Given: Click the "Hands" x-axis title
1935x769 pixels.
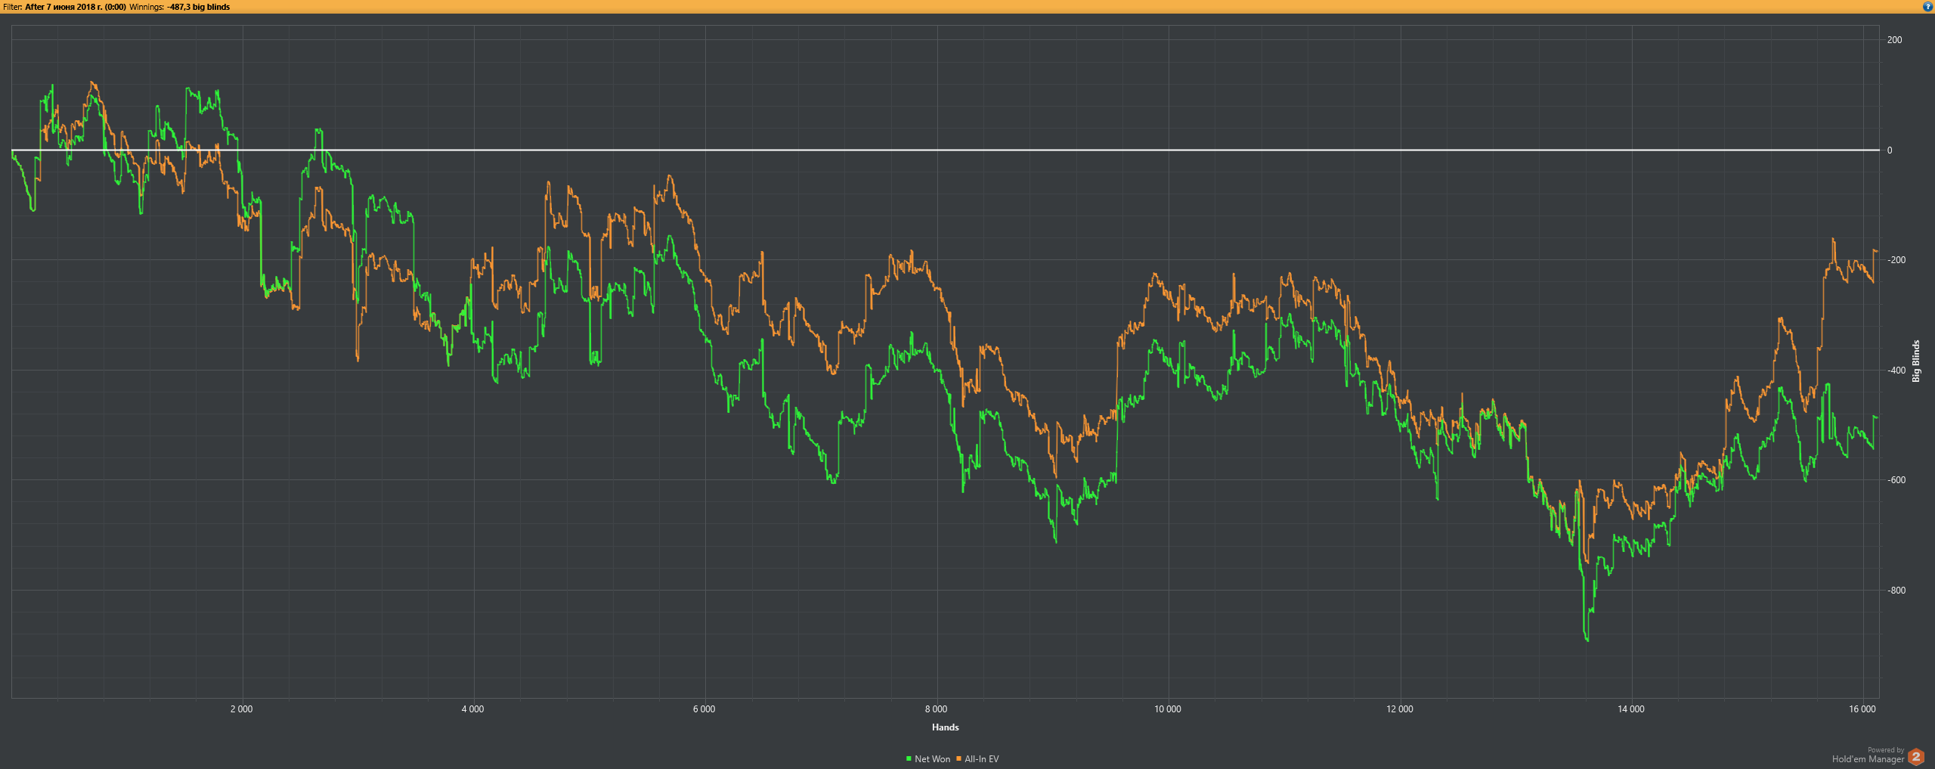Looking at the screenshot, I should click(945, 727).
